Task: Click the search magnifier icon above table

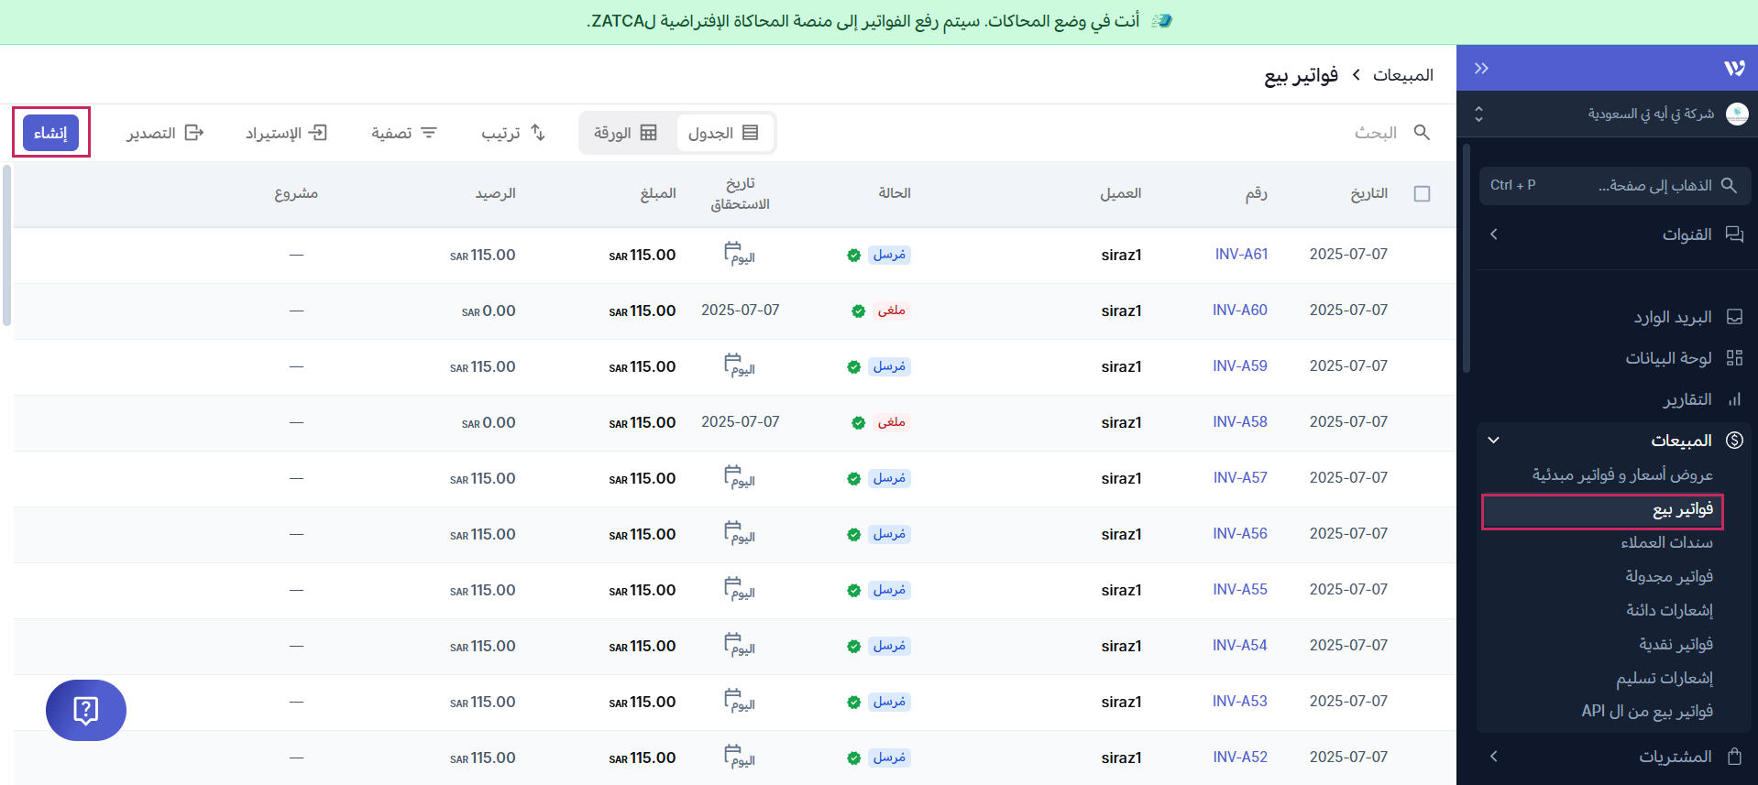Action: coord(1422,133)
